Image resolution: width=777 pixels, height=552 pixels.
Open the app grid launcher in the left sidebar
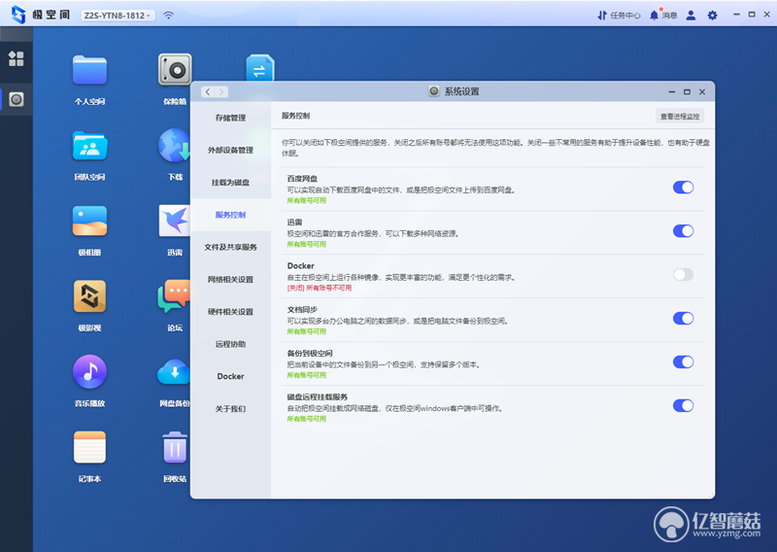tap(16, 58)
